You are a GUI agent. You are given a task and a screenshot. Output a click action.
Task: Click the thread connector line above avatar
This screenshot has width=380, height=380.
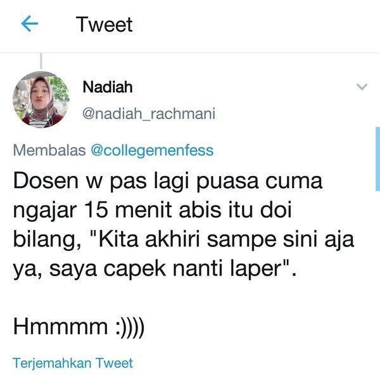(41, 61)
